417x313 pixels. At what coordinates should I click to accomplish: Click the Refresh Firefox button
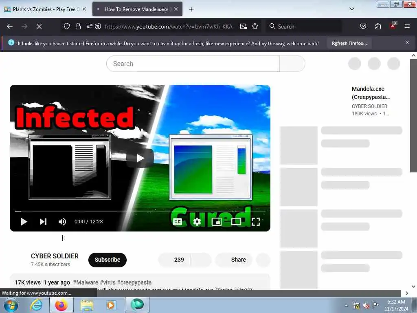(349, 43)
